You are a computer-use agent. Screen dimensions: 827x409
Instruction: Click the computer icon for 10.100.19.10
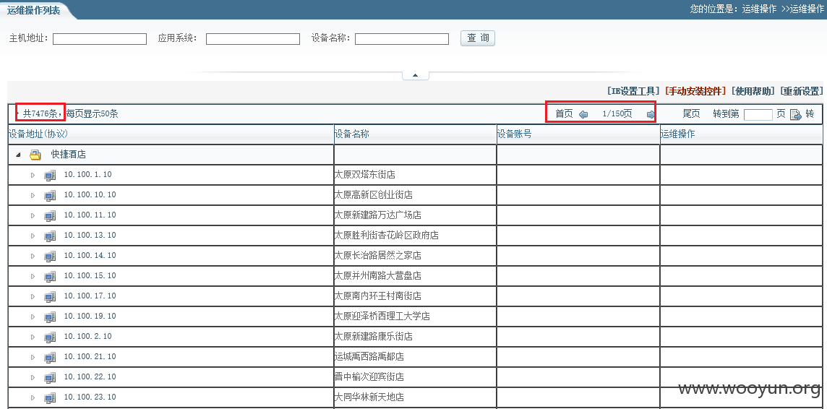50,317
